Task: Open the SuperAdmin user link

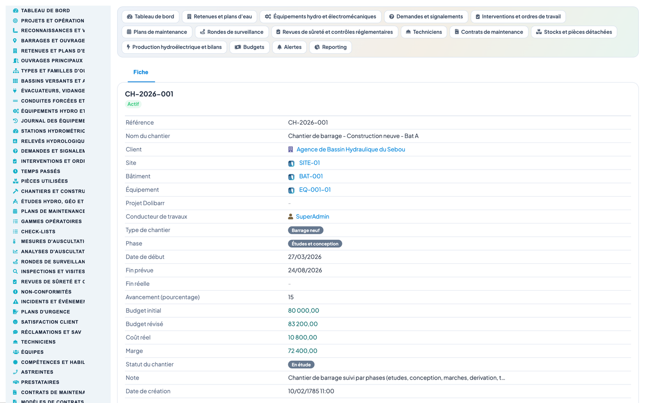Action: coord(312,216)
